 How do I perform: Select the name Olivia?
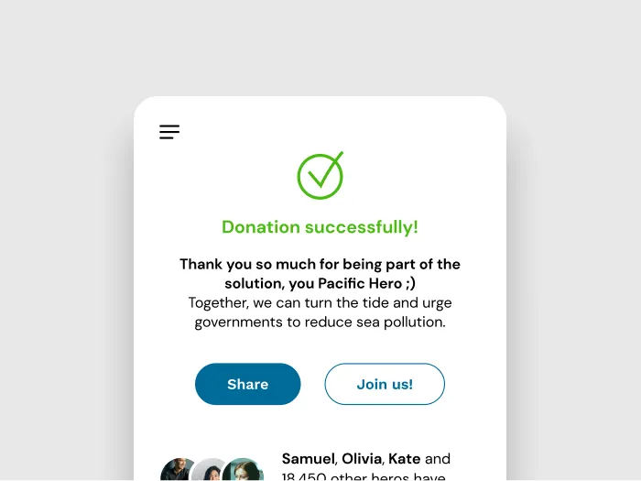pos(361,458)
